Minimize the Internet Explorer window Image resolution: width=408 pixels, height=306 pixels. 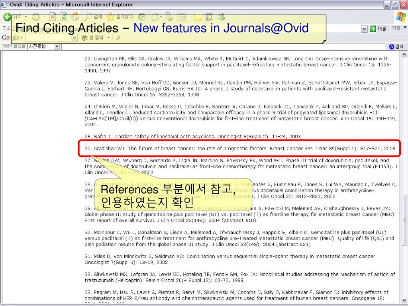point(387,4)
